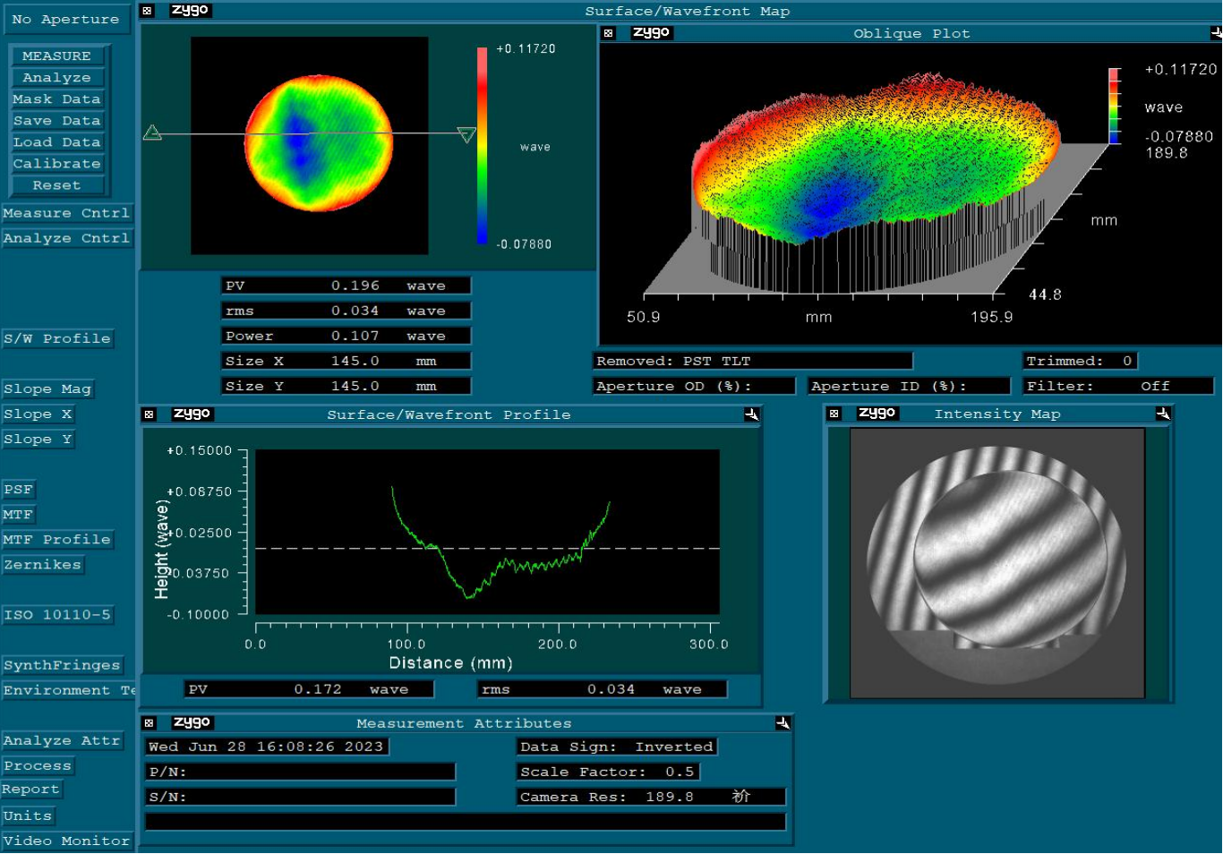Click the pin icon on Measurement Attributes window

tap(783, 723)
